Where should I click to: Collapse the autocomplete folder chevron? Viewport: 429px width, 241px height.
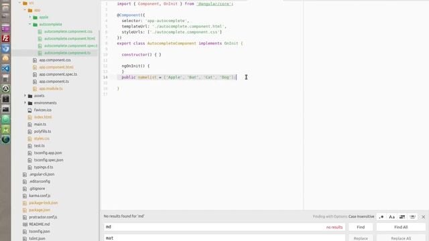pos(29,24)
